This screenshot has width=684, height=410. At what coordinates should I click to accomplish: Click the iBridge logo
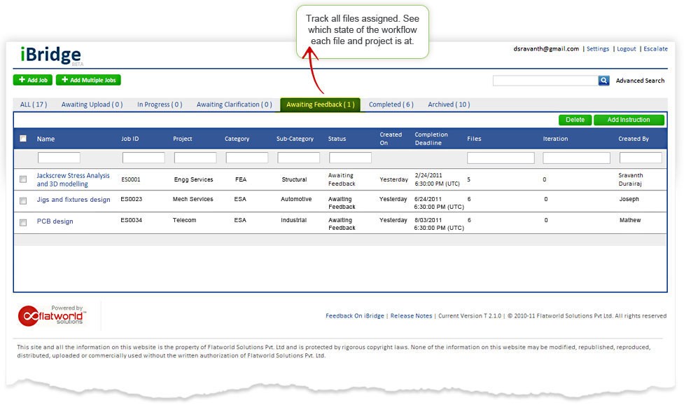(47, 55)
